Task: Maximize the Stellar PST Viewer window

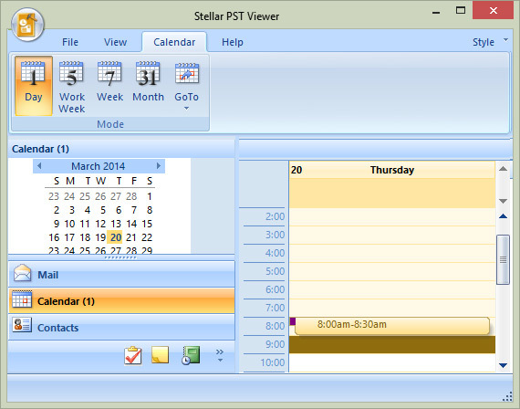Action: coord(461,11)
